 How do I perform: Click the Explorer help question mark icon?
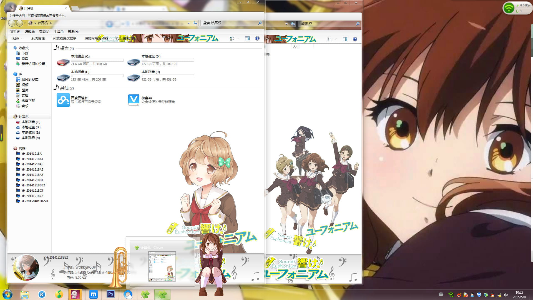click(x=257, y=38)
